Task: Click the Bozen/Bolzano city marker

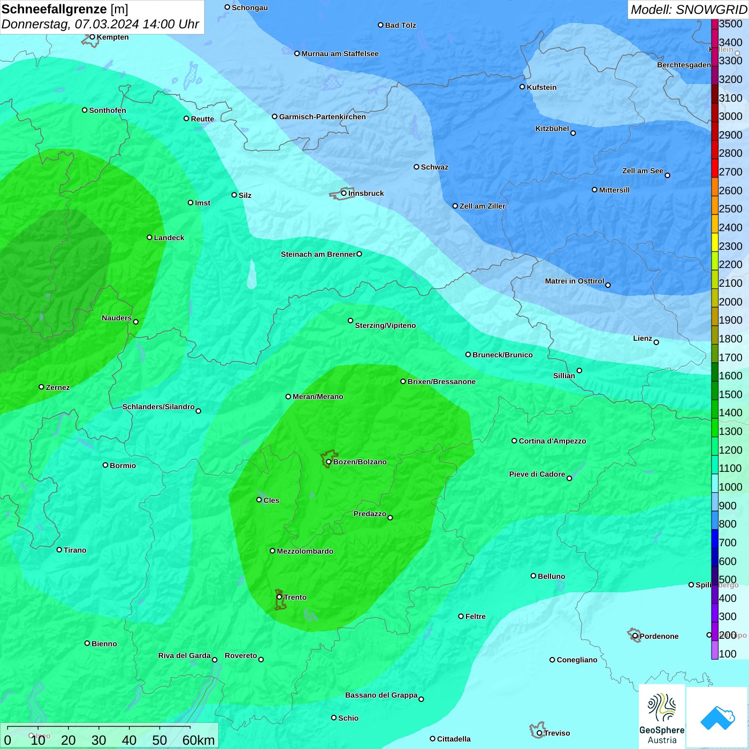Action: (328, 462)
